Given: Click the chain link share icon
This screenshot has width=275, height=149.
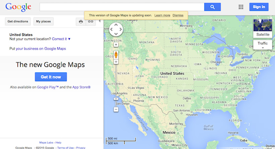Looking at the screenshot, I should pos(90,22).
